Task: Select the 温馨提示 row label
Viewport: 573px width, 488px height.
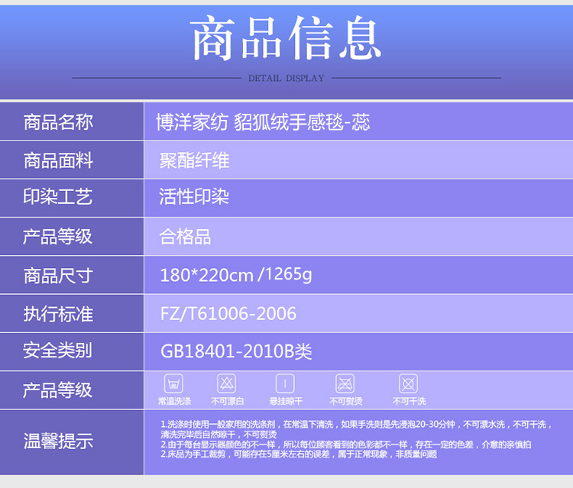Action: [59, 441]
